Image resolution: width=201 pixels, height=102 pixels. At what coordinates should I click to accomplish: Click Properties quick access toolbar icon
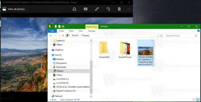pos(56,27)
